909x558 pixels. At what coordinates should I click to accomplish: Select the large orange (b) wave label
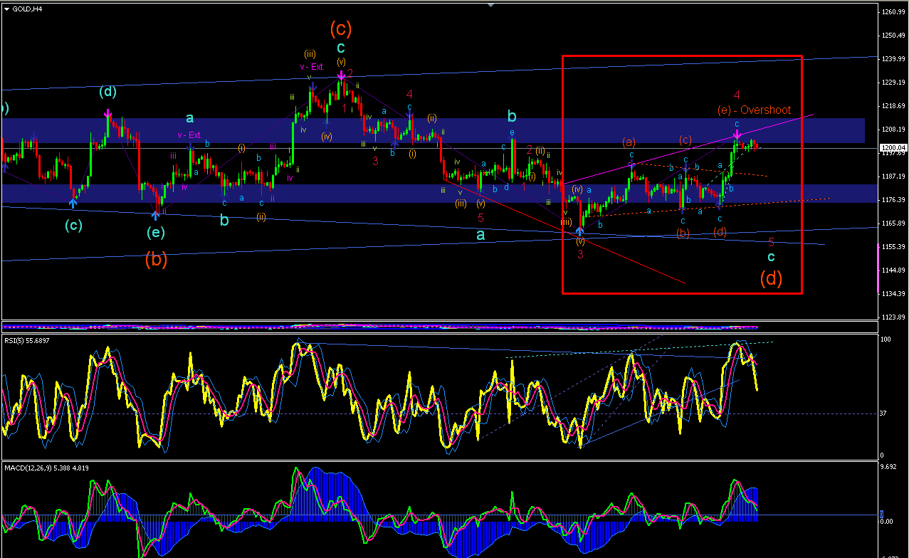tap(156, 260)
